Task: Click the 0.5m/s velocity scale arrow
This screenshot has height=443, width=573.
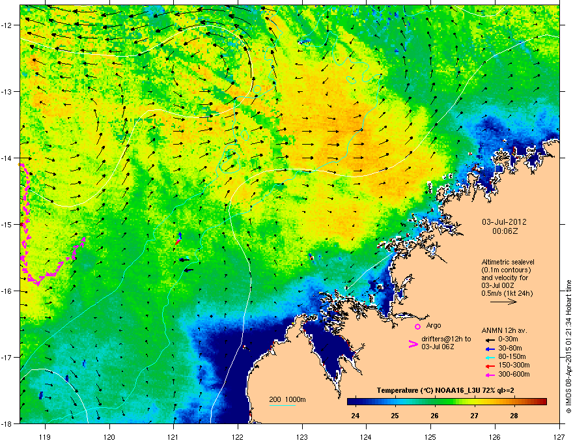Action: [x=503, y=302]
